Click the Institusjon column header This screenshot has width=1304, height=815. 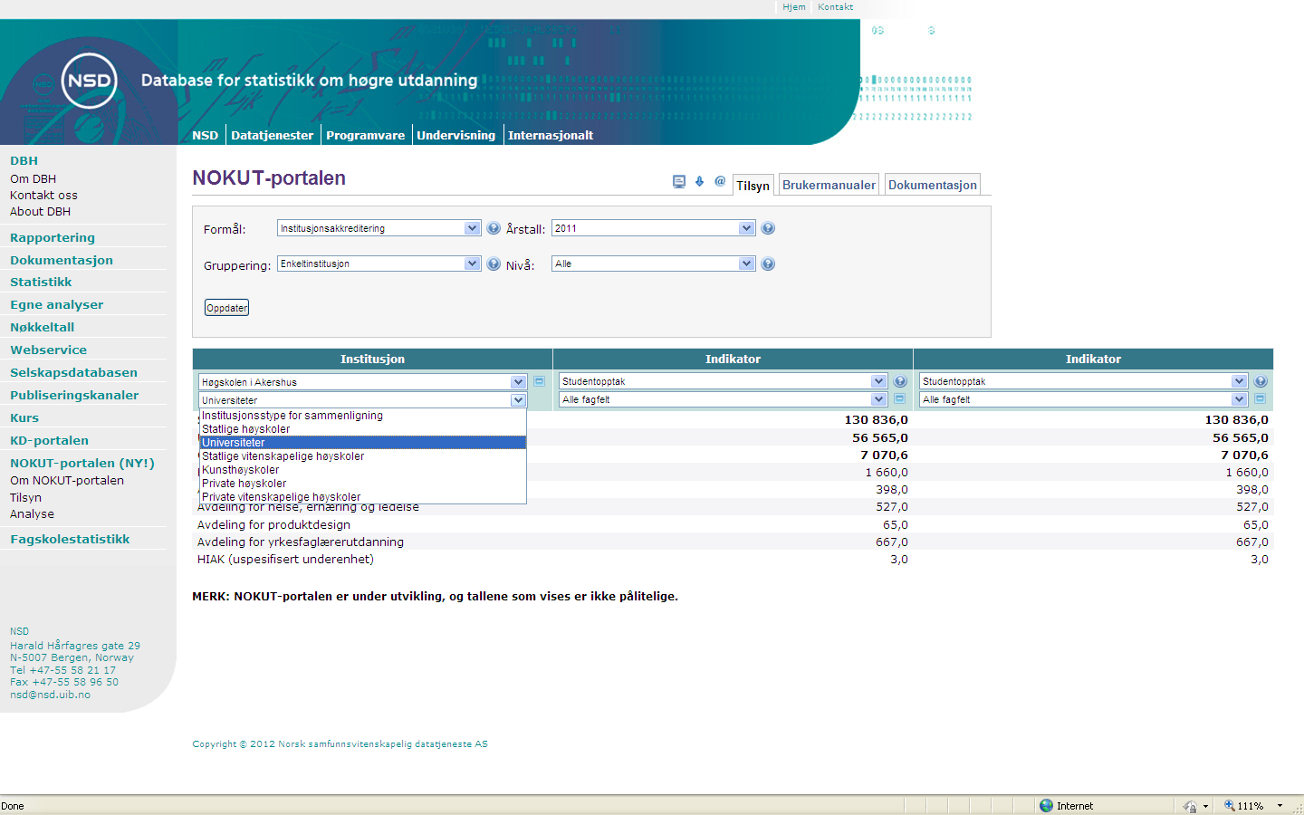[372, 359]
